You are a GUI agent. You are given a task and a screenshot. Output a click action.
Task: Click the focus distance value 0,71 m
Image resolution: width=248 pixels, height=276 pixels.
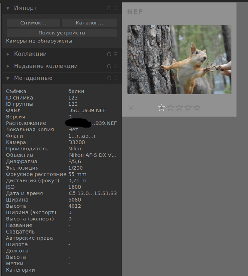(x=77, y=180)
